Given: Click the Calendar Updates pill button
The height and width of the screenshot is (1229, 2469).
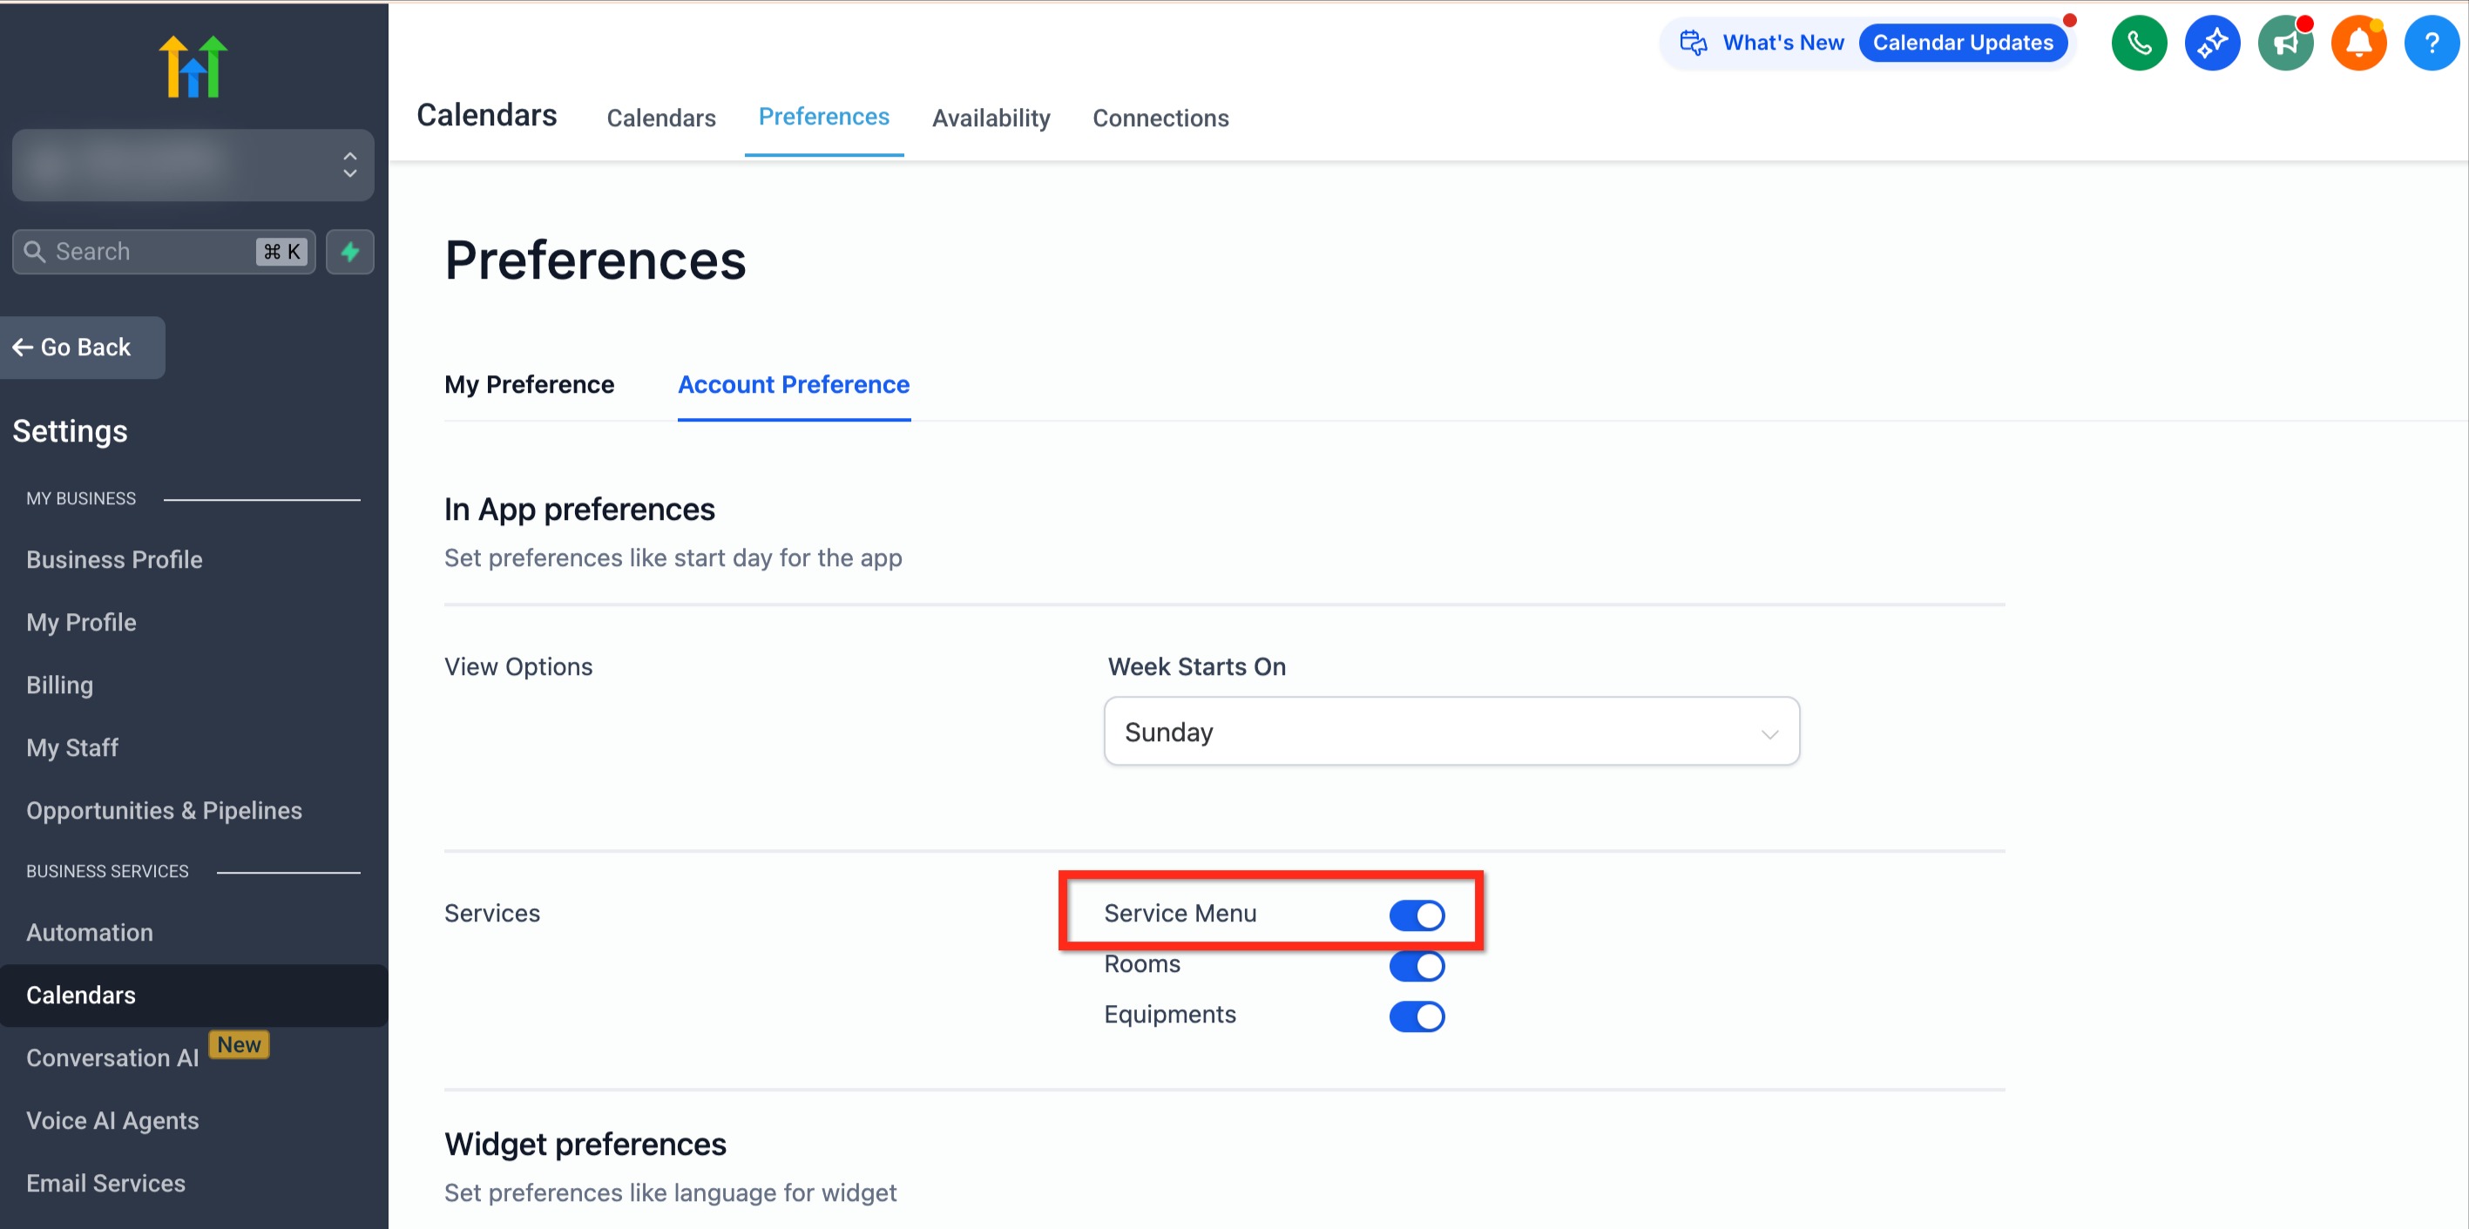Looking at the screenshot, I should [x=1962, y=43].
